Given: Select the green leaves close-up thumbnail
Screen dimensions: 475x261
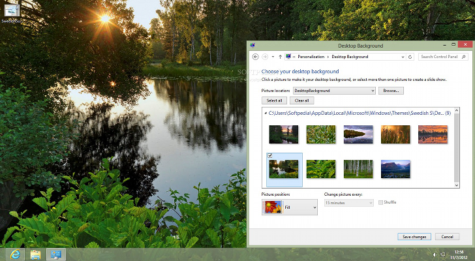Looking at the screenshot, I should [x=321, y=134].
